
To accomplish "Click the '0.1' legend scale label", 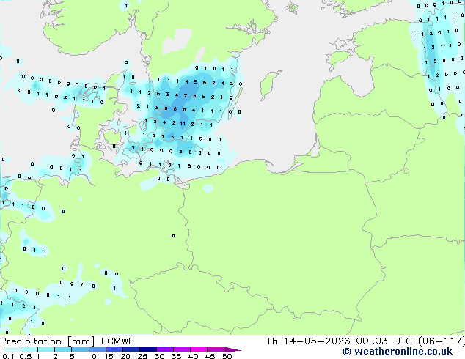I will click(x=8, y=356).
